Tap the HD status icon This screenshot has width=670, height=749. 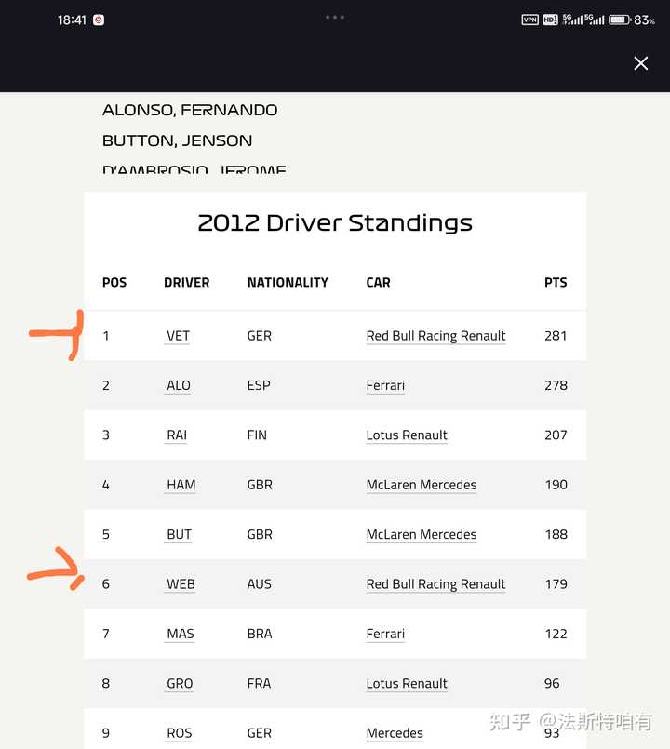click(550, 20)
